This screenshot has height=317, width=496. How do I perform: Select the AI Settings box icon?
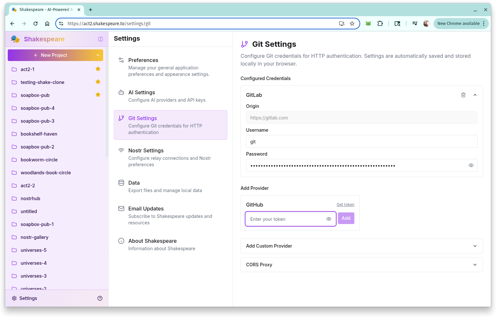pos(121,92)
